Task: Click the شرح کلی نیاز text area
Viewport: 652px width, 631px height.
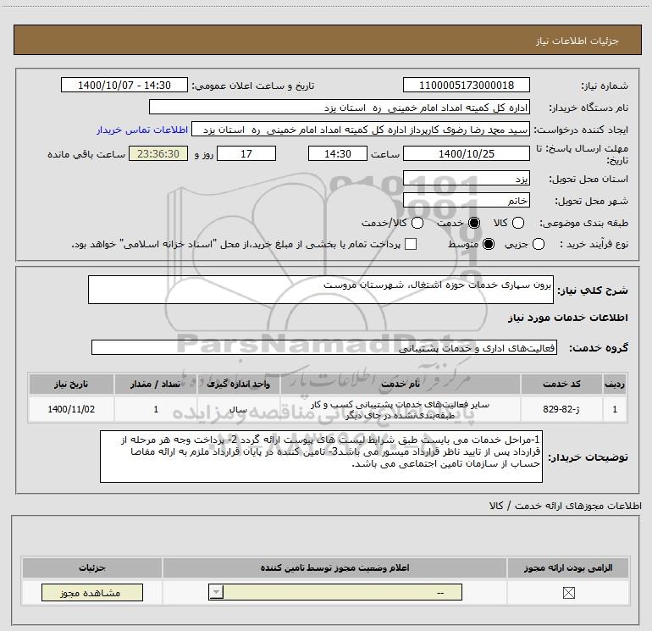Action: coord(321,290)
